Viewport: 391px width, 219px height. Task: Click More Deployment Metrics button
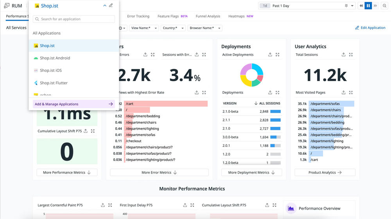(x=251, y=172)
